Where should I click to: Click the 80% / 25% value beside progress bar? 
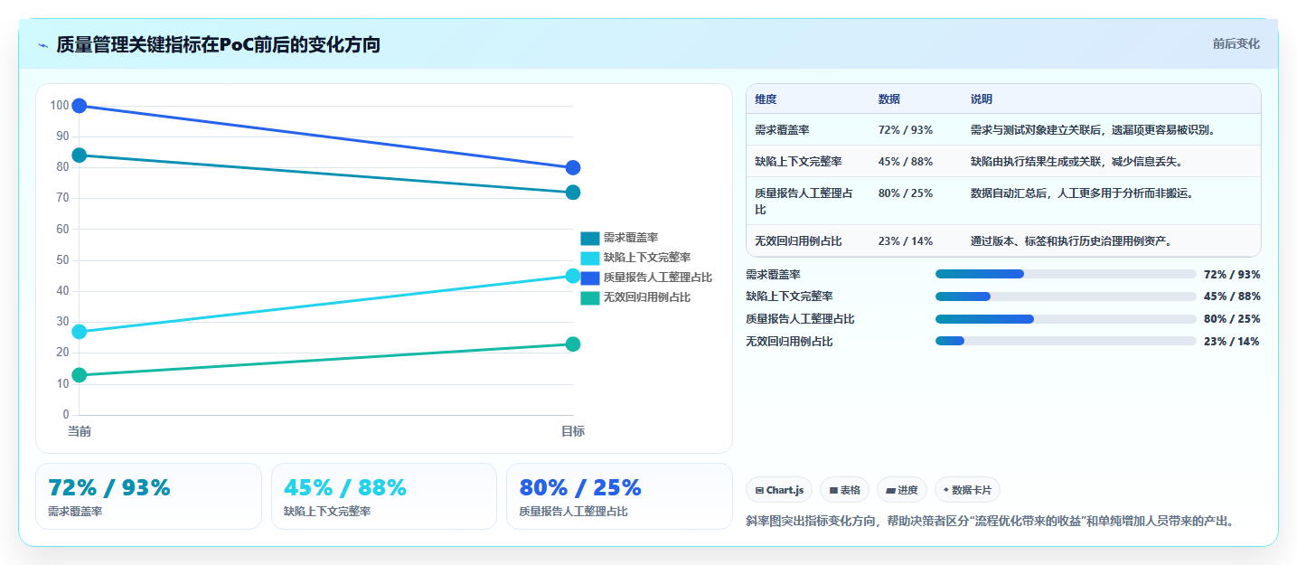pos(1232,319)
